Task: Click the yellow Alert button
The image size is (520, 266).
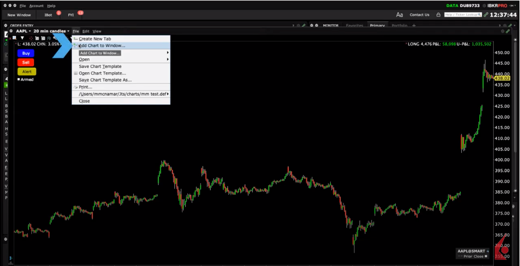Action: (27, 72)
